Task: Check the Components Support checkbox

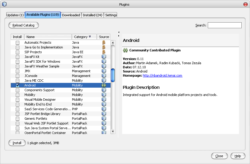Action: tap(18, 90)
